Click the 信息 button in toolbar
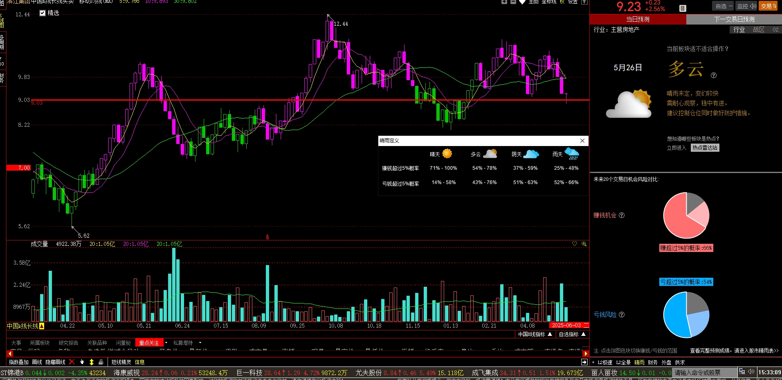Screen dimensions: 782x380 pyautogui.click(x=139, y=362)
